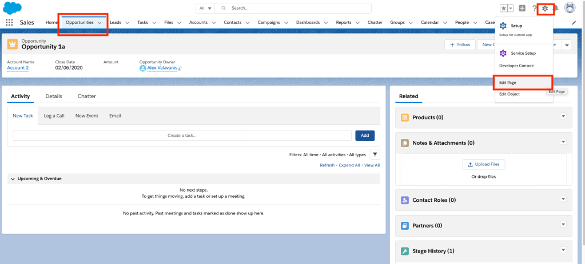Click the user avatar profile icon

click(570, 8)
